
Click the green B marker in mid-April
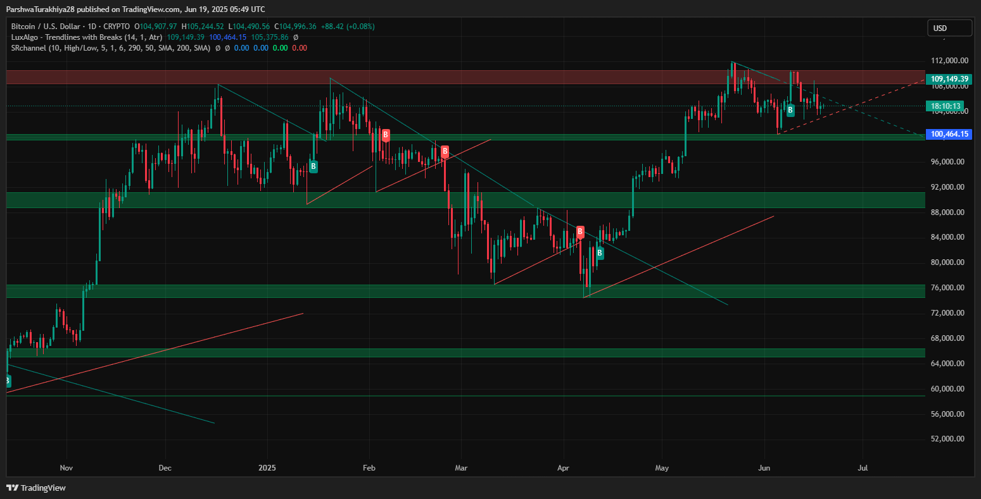point(599,254)
